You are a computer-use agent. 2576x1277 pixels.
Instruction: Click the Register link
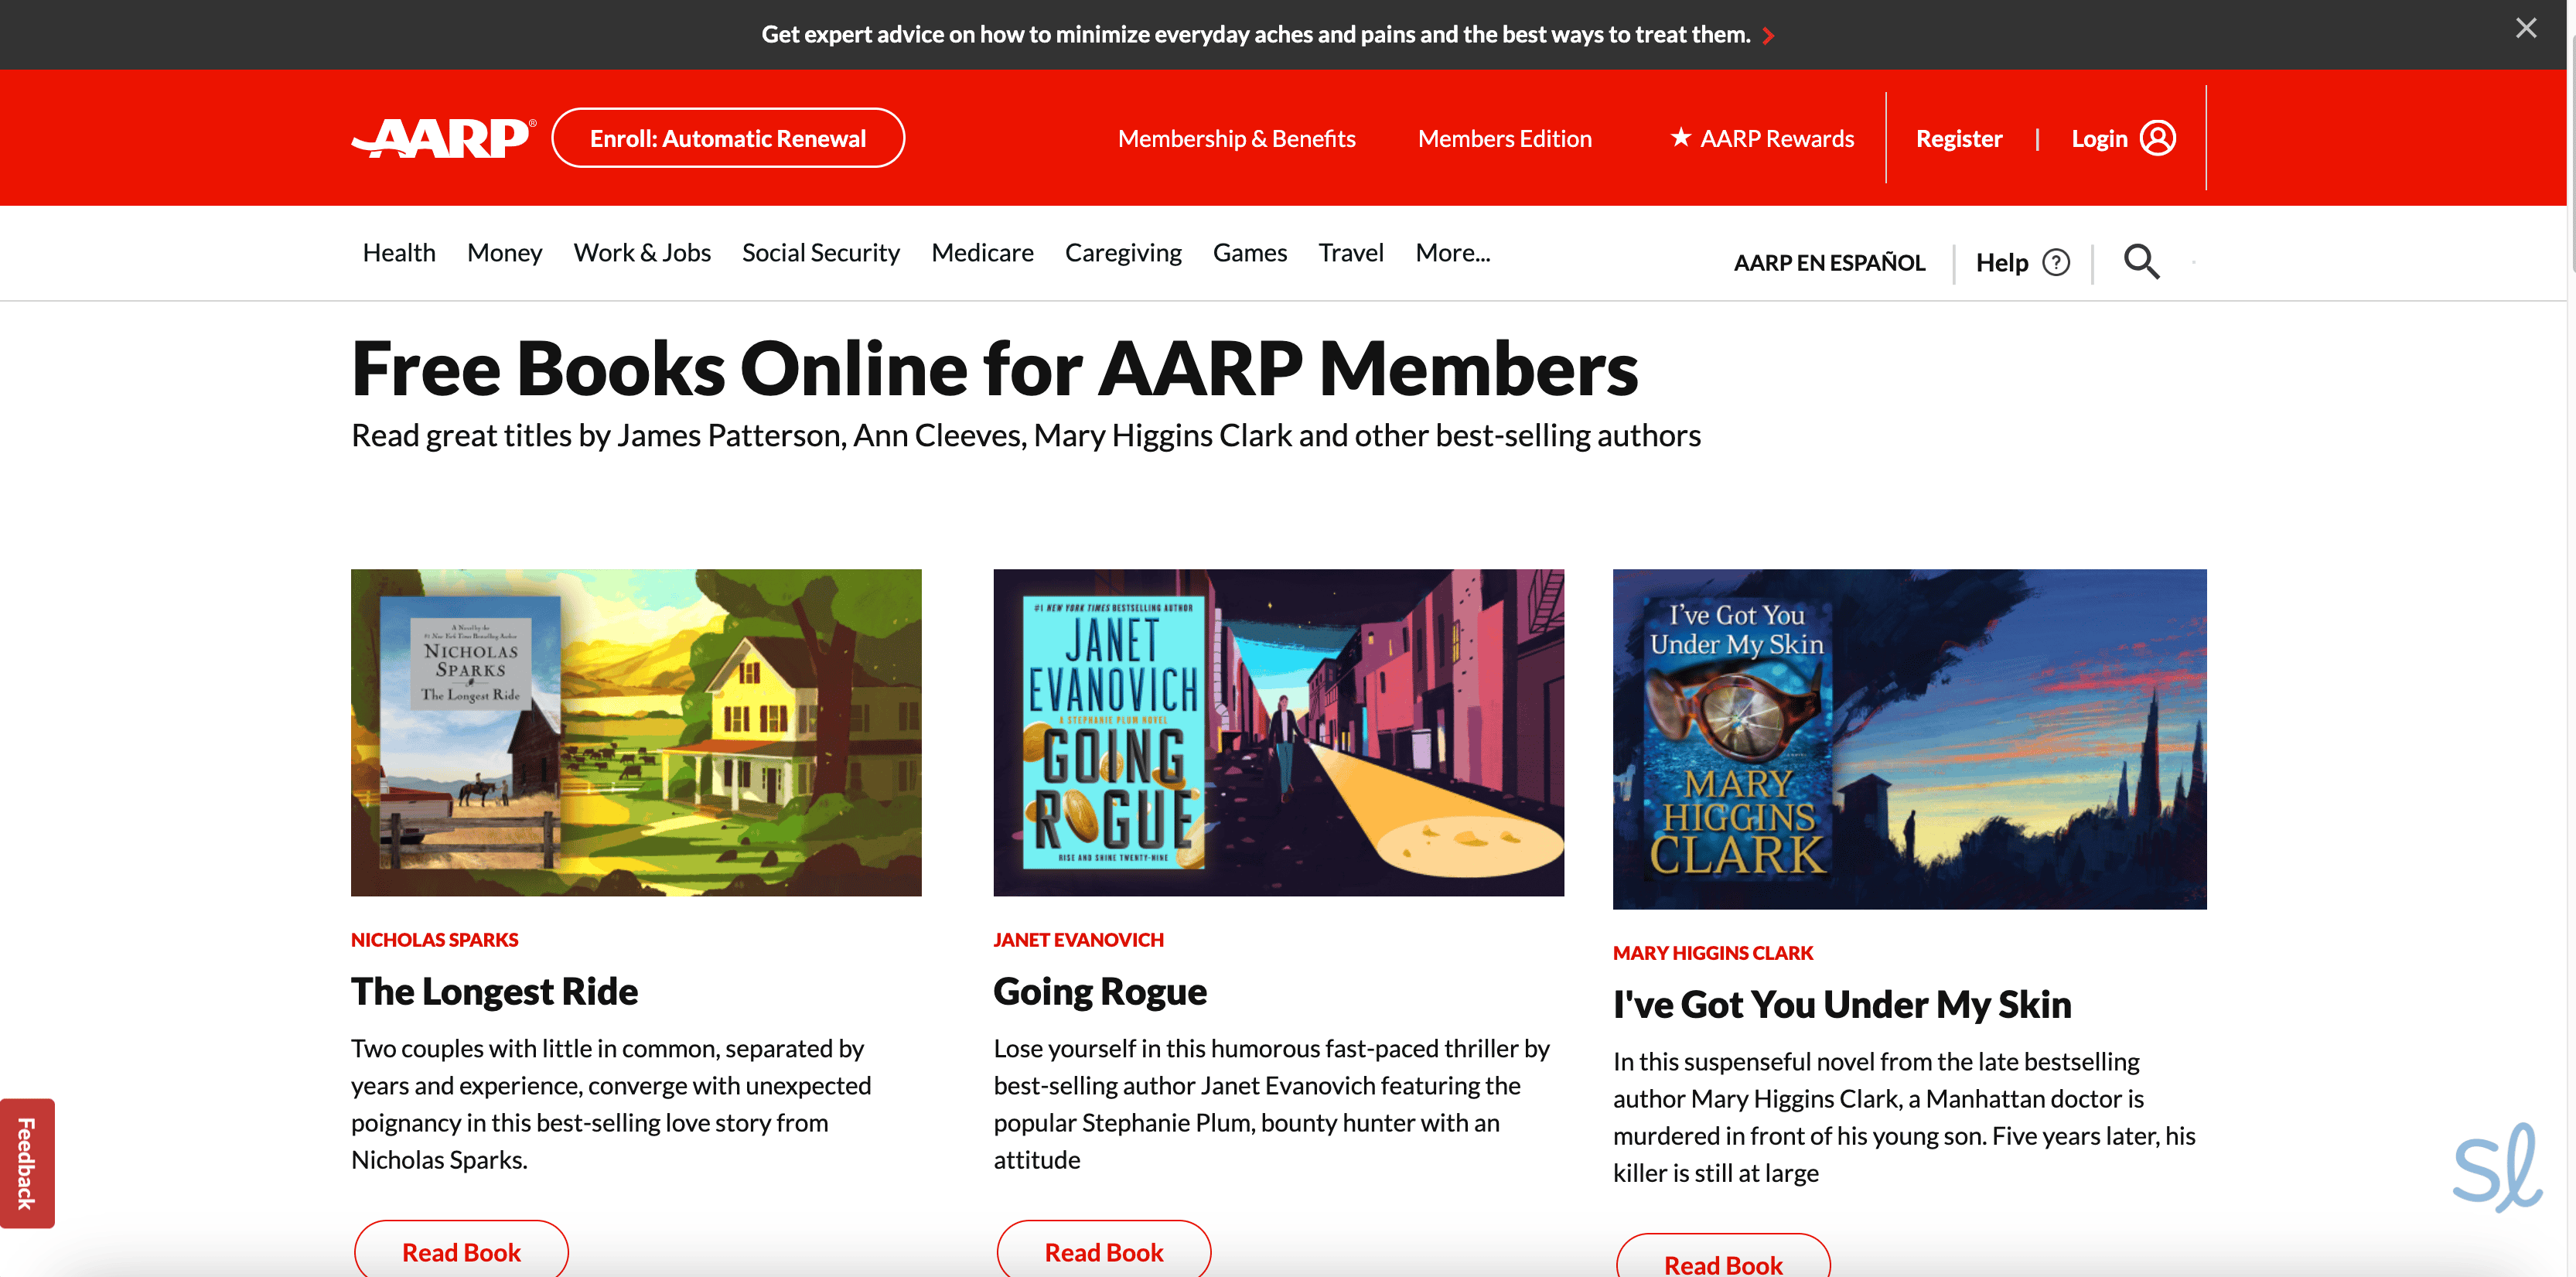coord(1958,139)
